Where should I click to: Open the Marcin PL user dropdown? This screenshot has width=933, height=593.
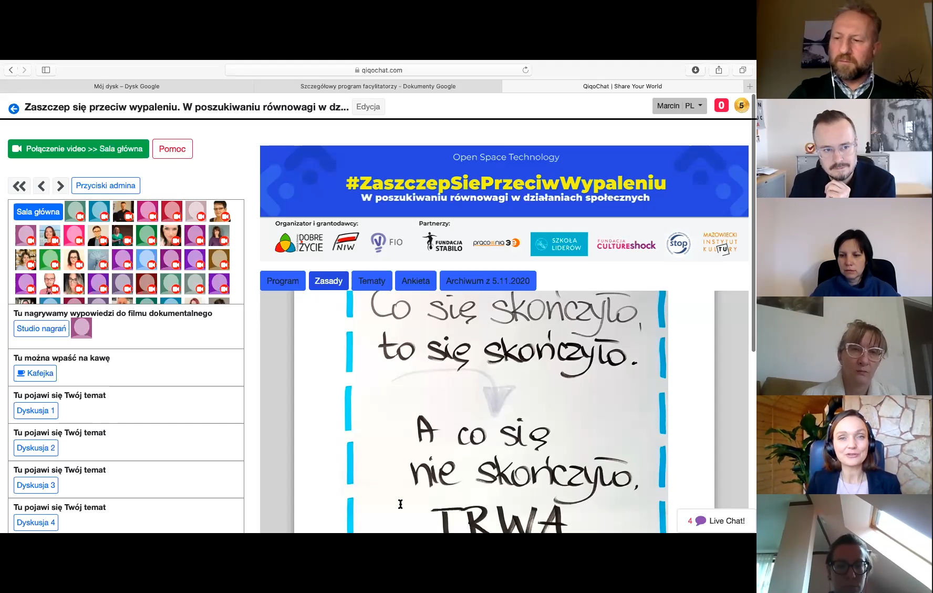click(679, 106)
